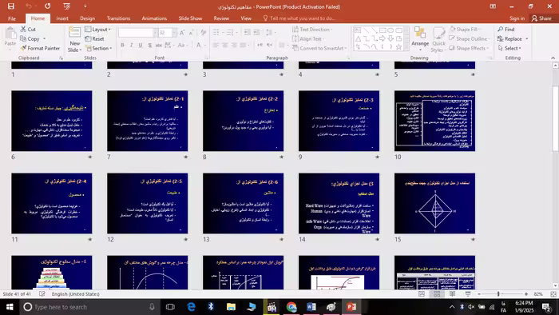Click the spell check icon in status bar
Image resolution: width=559 pixels, height=315 pixels.
(x=42, y=294)
